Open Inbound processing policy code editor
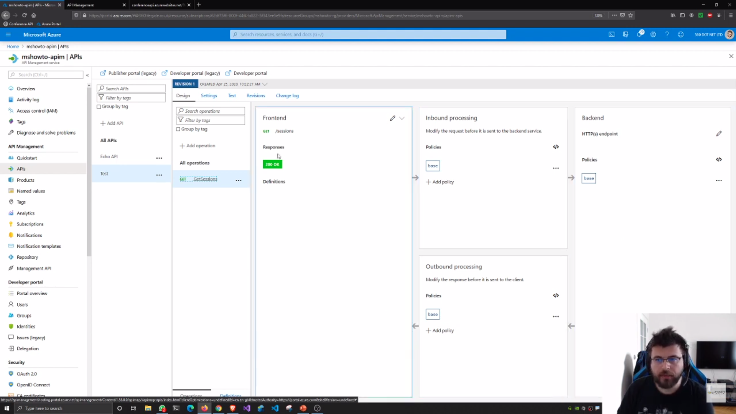736x414 pixels. coord(556,147)
